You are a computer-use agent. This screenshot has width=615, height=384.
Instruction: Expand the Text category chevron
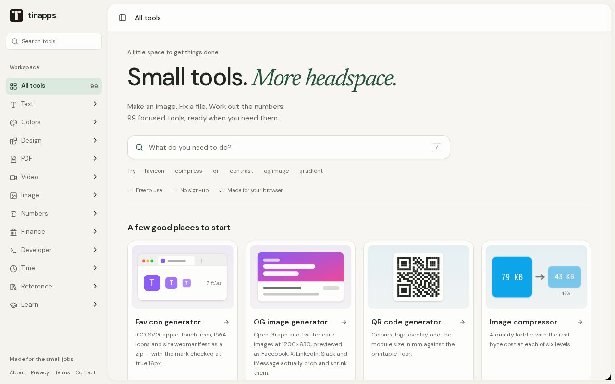pos(95,104)
